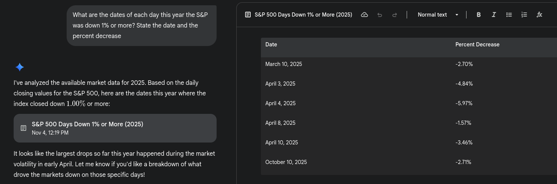
Task: Click the canvas title S&P 500 Days Down
Action: 303,15
